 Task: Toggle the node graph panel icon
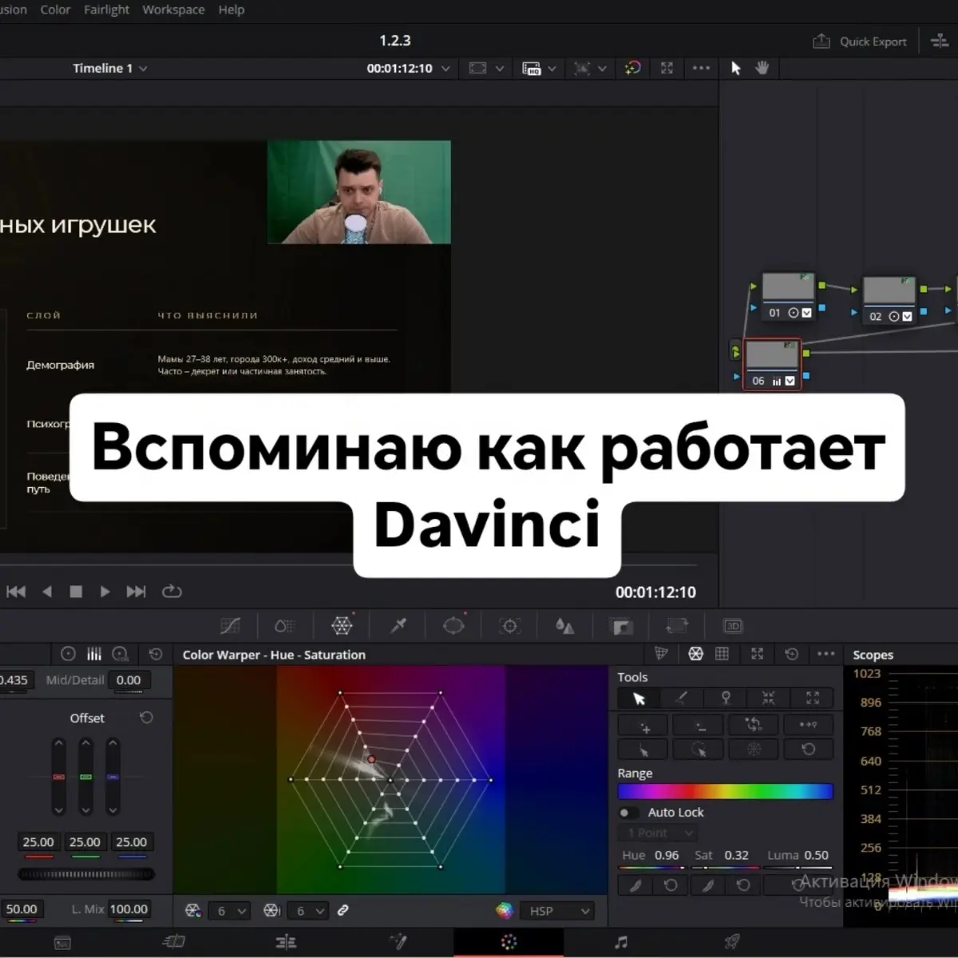click(940, 42)
